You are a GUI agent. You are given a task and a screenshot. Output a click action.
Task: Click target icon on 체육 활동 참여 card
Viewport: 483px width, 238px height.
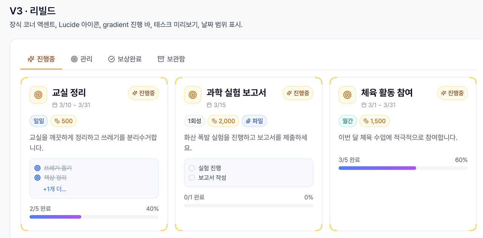pyautogui.click(x=347, y=94)
